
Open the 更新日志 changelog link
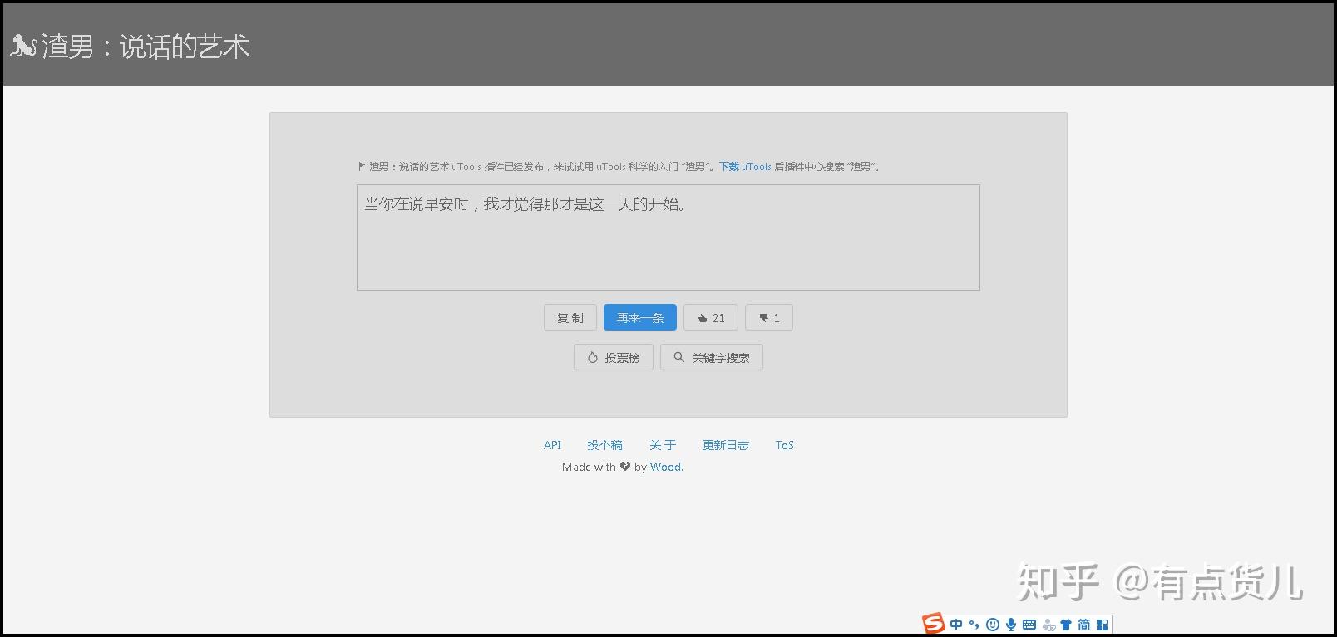tap(726, 445)
